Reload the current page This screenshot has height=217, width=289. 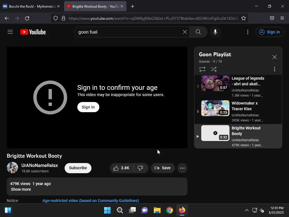tap(27, 18)
